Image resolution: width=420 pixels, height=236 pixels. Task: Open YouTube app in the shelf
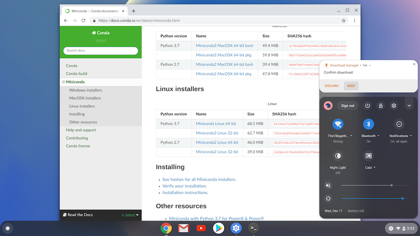pyautogui.click(x=201, y=228)
